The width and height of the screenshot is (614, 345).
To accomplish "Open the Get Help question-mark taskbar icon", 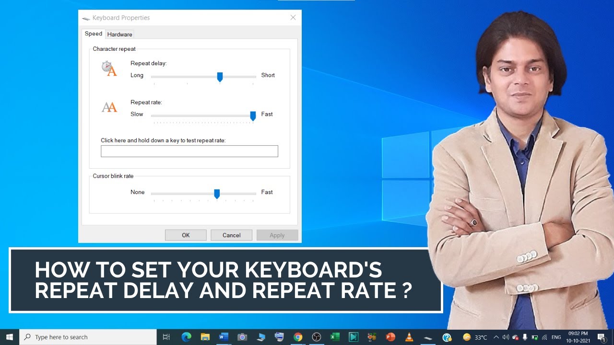I will click(x=447, y=337).
